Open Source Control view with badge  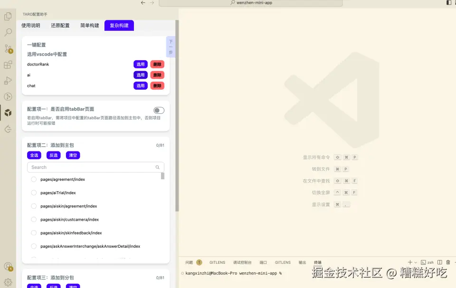(x=8, y=48)
